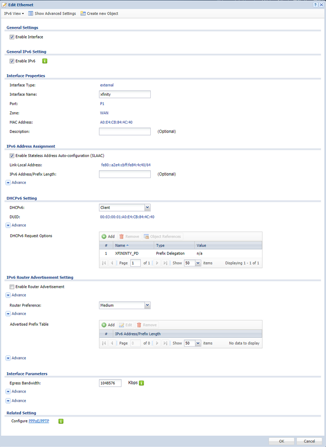Click Edit in Advertised Prefix Table
This screenshot has height=447, width=326.
coord(125,325)
